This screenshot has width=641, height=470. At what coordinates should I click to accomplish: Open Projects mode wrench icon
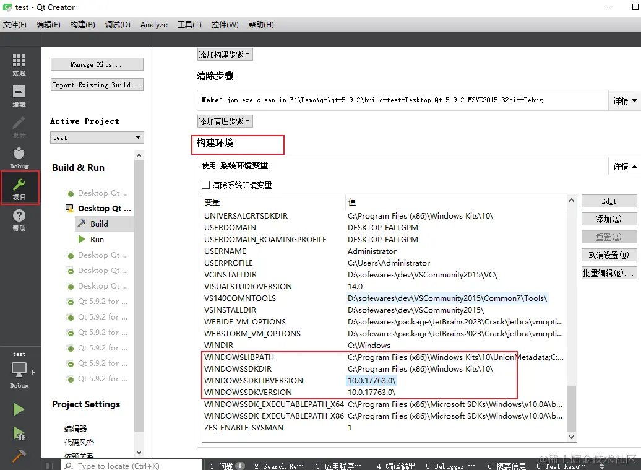pos(19,188)
